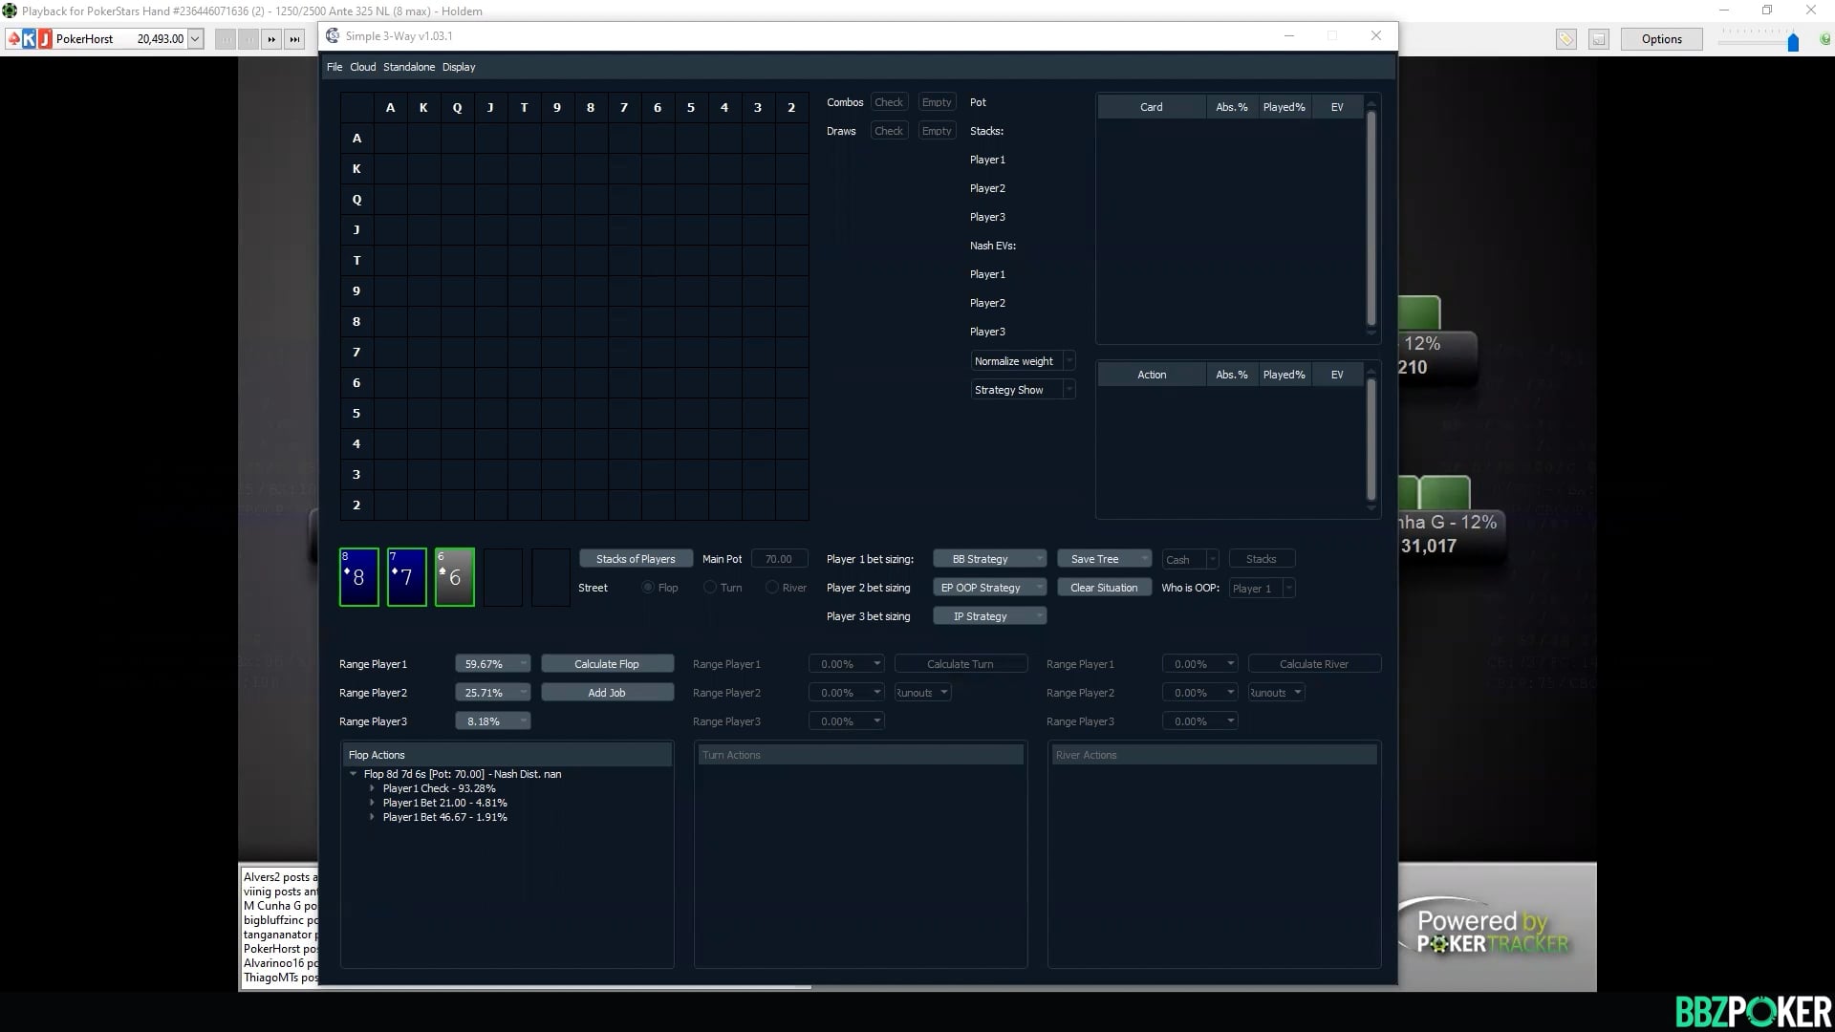
Task: Select the Flop street radio button
Action: [x=648, y=587]
